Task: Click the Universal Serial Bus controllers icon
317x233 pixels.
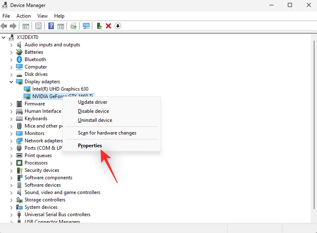Action: point(19,215)
